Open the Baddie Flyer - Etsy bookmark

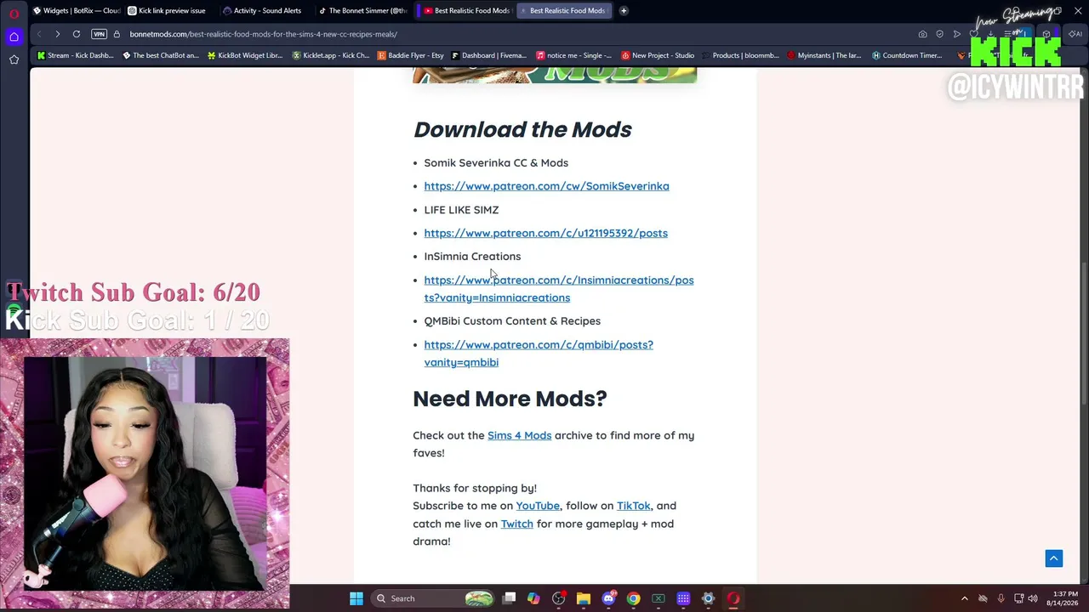(x=411, y=55)
